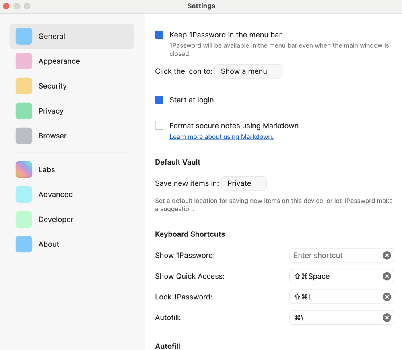
Task: Click the green Privacy icon
Action: 24,111
